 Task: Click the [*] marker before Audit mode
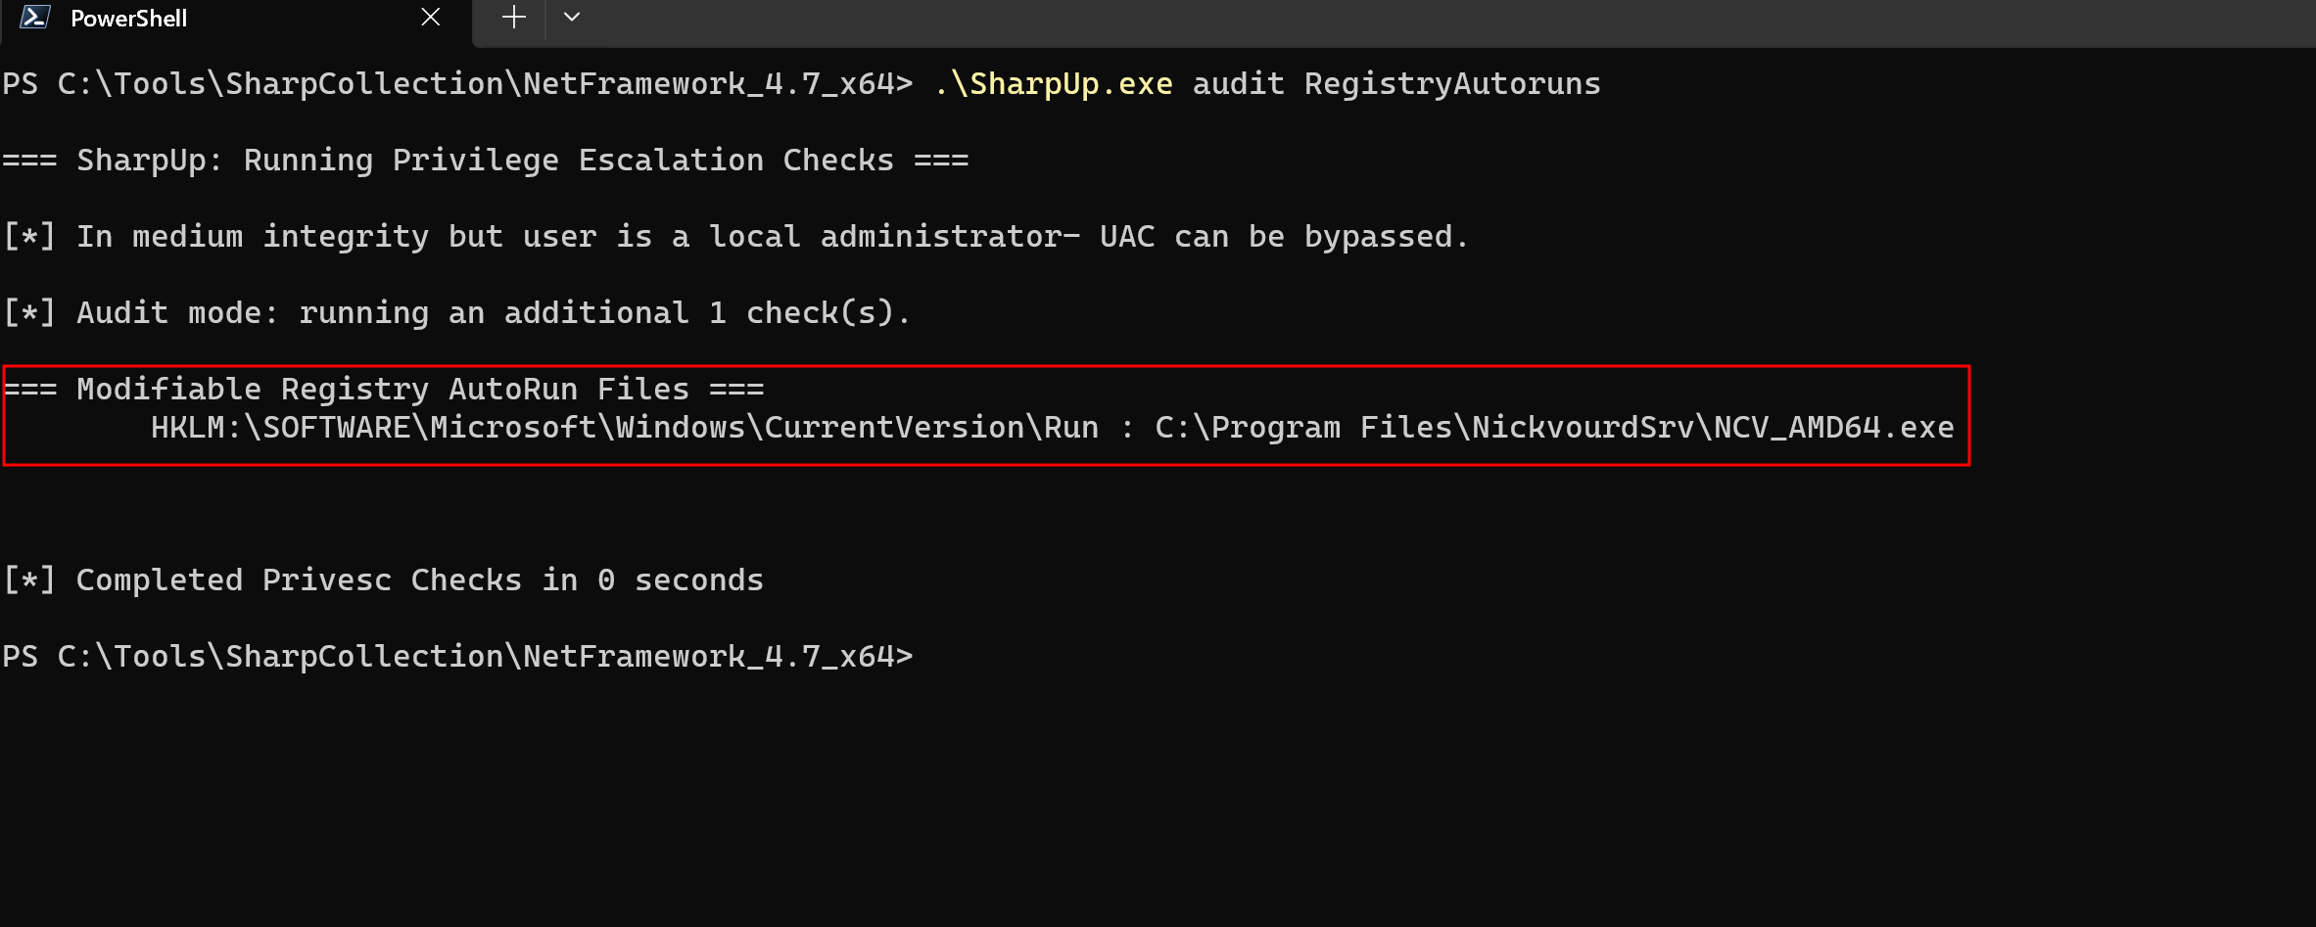click(x=29, y=313)
